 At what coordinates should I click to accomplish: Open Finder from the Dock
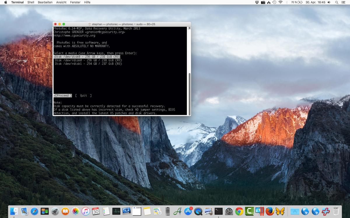[x=14, y=211]
